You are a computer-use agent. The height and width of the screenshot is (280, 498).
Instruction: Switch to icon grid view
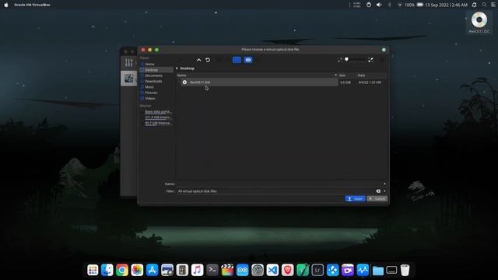(x=237, y=60)
